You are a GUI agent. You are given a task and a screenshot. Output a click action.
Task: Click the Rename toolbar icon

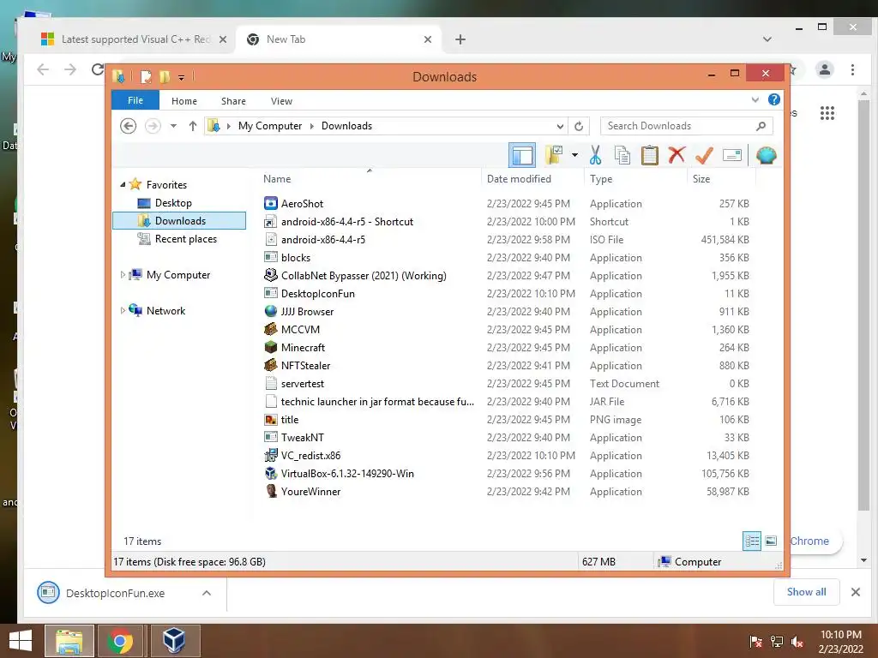[732, 155]
